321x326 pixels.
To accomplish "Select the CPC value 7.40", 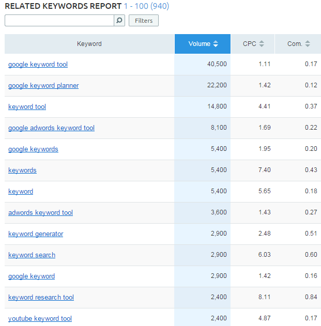I will point(265,170).
